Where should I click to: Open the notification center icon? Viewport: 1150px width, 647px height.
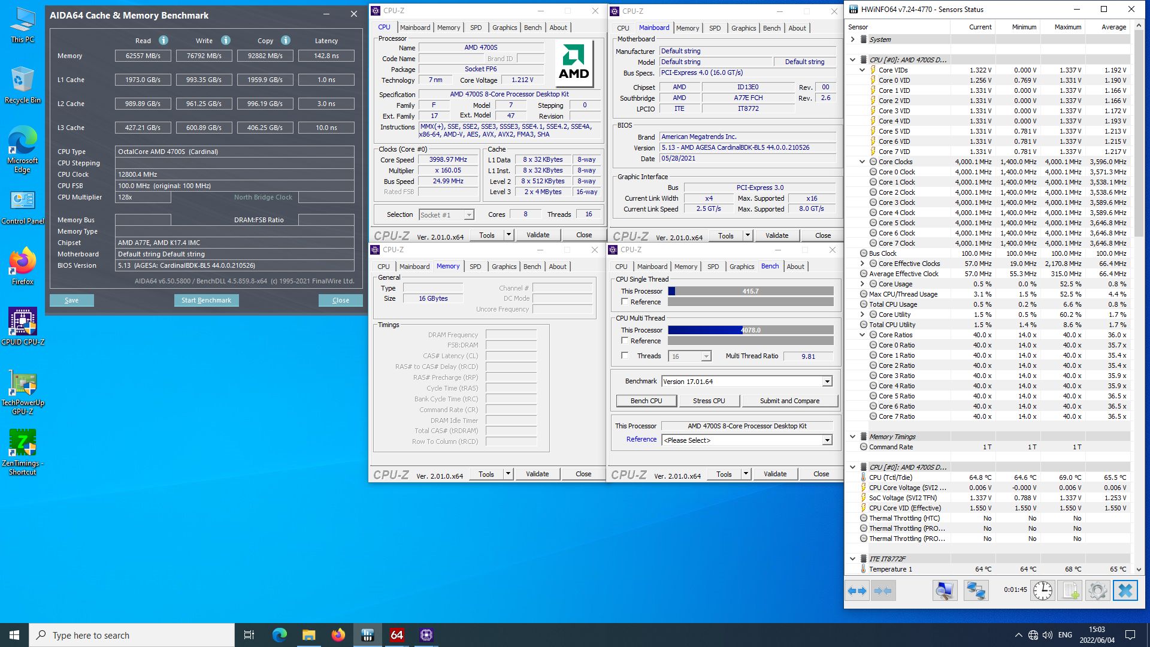click(x=1130, y=635)
